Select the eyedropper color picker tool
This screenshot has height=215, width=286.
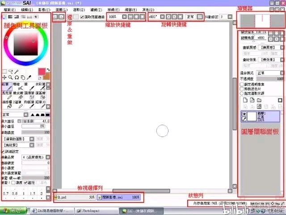[x=29, y=77]
